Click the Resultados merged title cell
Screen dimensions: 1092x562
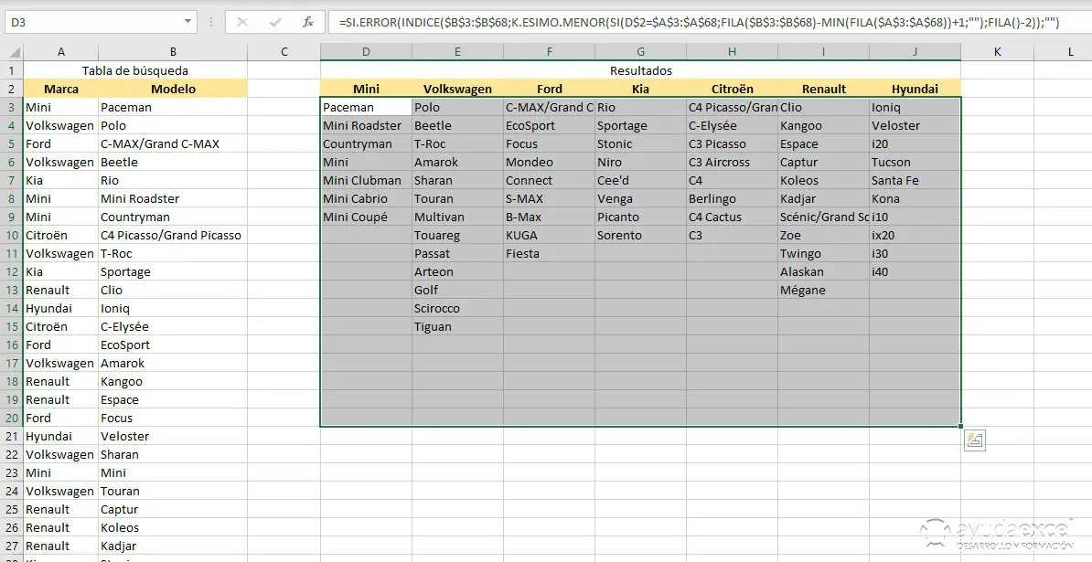pyautogui.click(x=640, y=70)
